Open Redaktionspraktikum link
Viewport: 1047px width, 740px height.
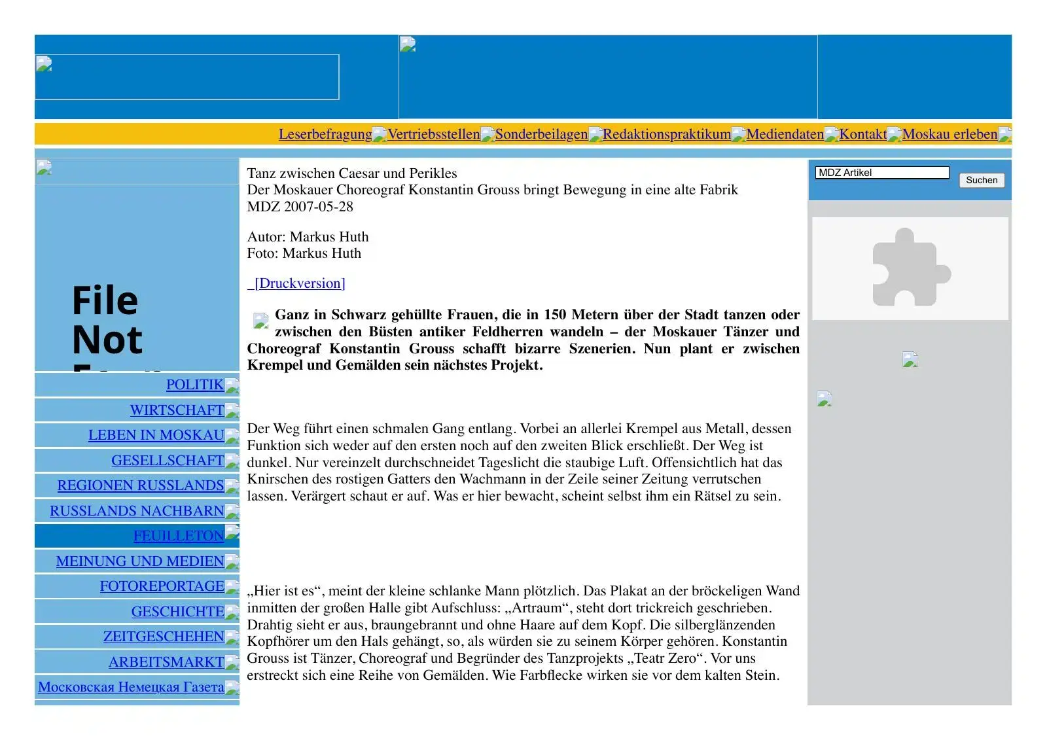point(667,134)
